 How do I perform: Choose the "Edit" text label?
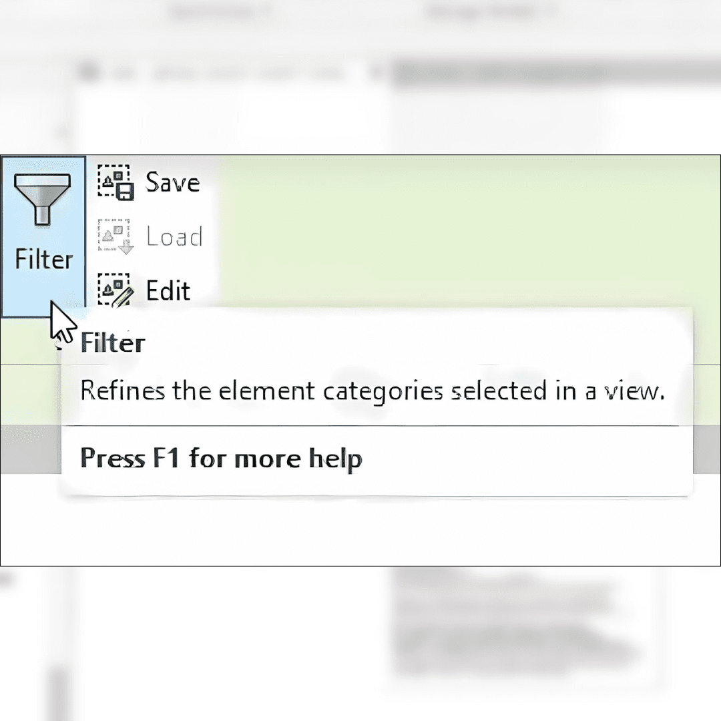tap(168, 290)
